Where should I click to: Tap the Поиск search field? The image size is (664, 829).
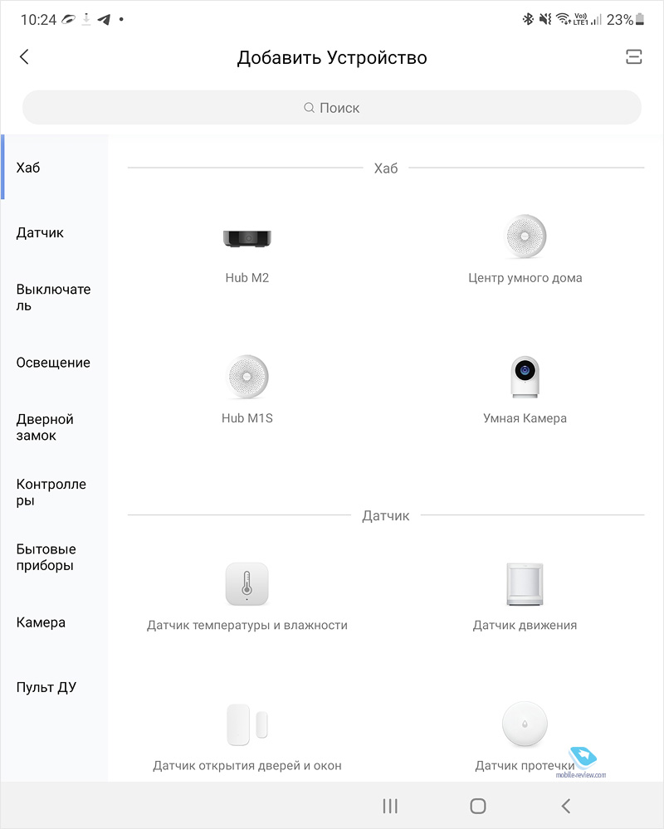332,107
